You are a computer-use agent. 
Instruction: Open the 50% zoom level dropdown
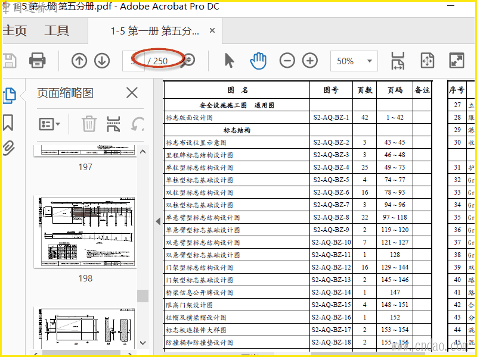click(354, 61)
